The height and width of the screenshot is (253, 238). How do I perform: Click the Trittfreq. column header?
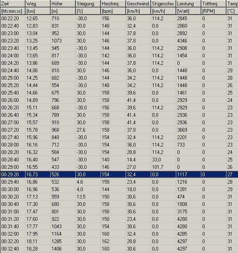pyautogui.click(x=214, y=4)
